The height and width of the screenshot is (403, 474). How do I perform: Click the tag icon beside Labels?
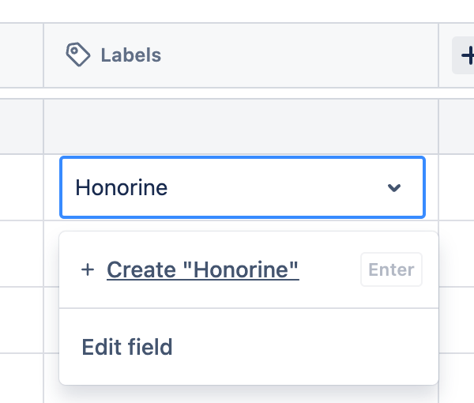pyautogui.click(x=77, y=55)
